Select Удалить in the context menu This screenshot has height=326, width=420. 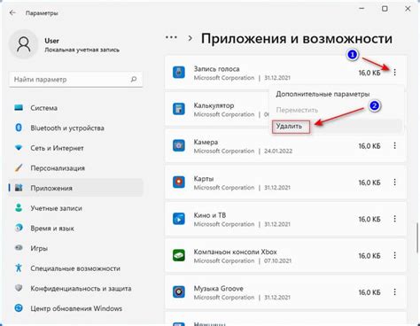289,126
